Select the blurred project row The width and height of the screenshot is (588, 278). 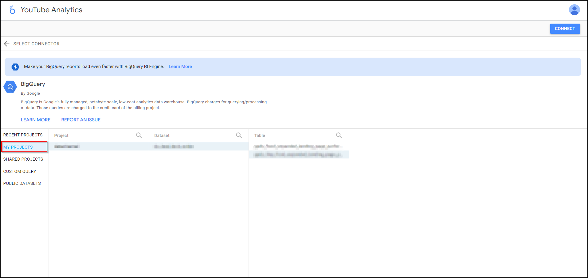[99, 146]
